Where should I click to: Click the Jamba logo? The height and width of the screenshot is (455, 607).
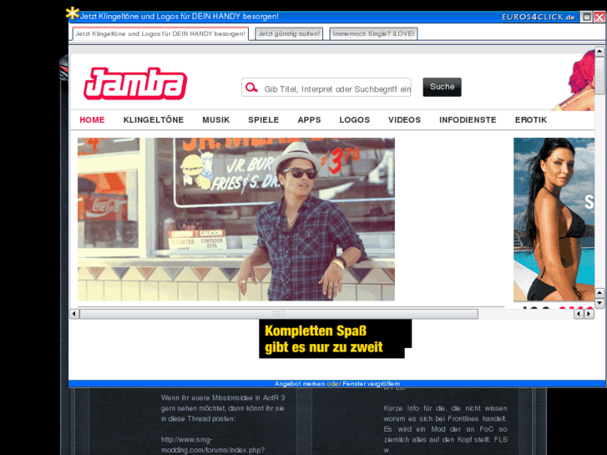[135, 83]
